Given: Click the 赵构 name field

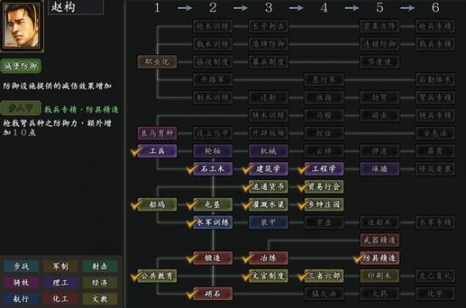Looking at the screenshot, I should tap(76, 7).
